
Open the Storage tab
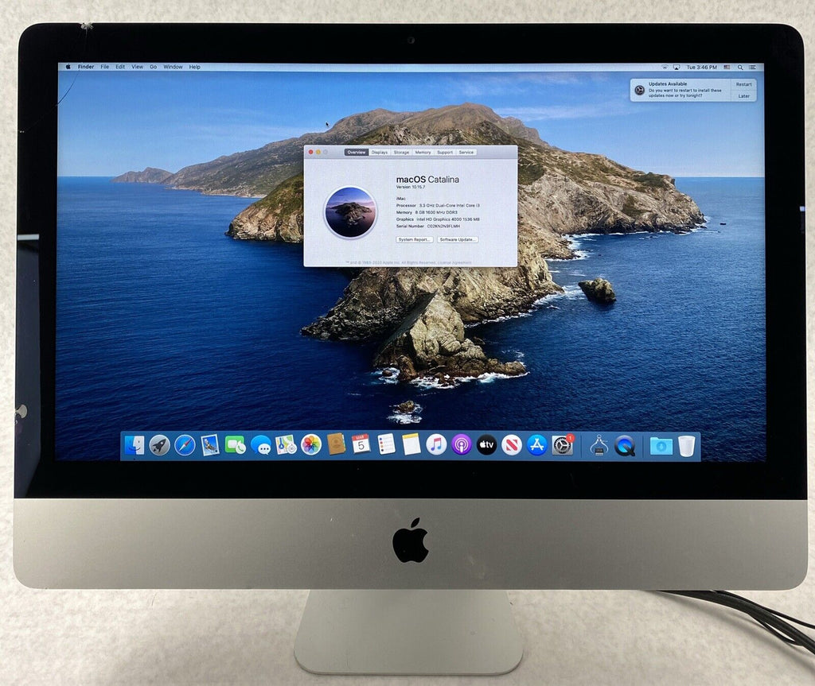click(x=401, y=152)
